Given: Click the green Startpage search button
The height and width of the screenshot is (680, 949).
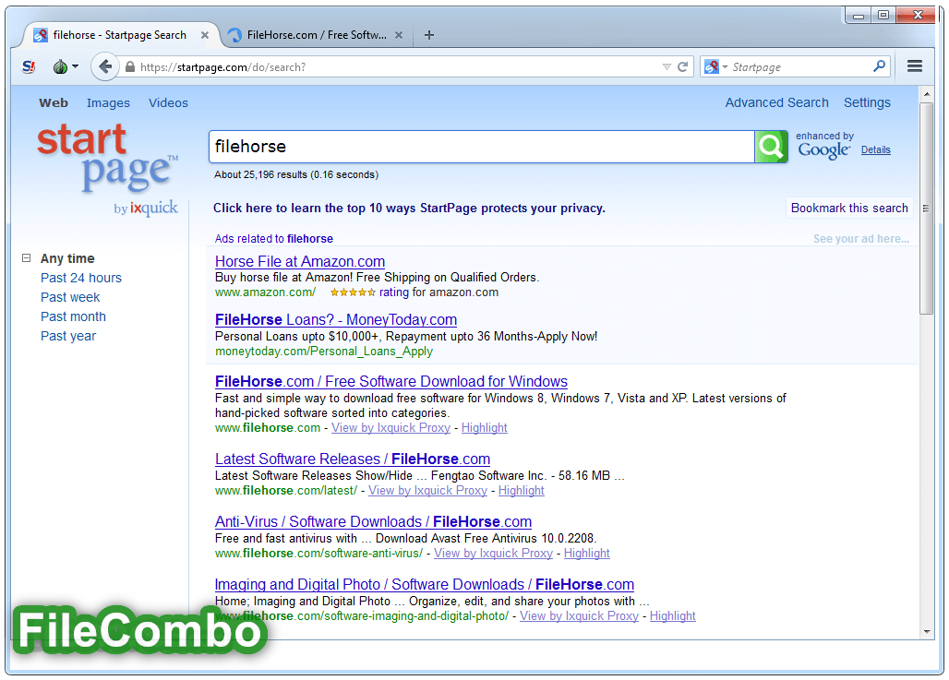Looking at the screenshot, I should [x=771, y=147].
